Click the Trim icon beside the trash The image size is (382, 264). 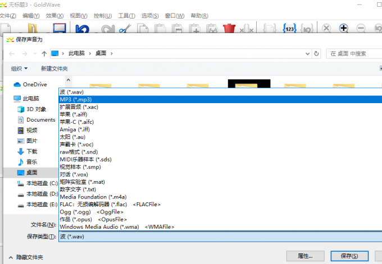pos(247,29)
